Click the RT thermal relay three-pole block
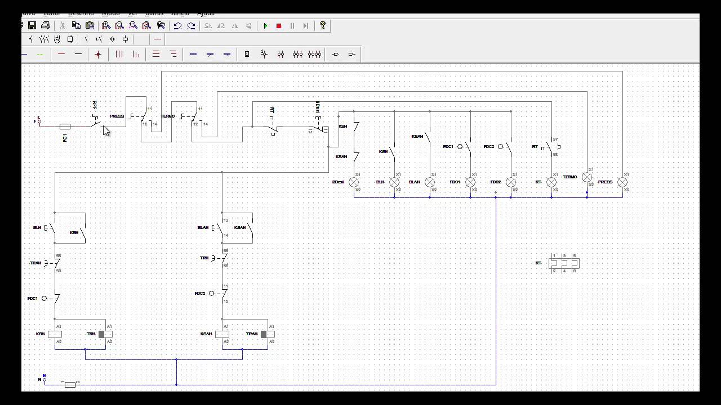The image size is (721, 405). tap(564, 263)
